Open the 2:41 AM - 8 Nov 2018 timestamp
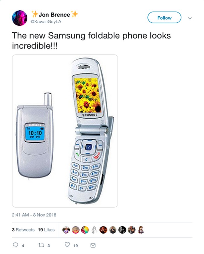Viewport: 204px width, 254px height. (x=34, y=215)
